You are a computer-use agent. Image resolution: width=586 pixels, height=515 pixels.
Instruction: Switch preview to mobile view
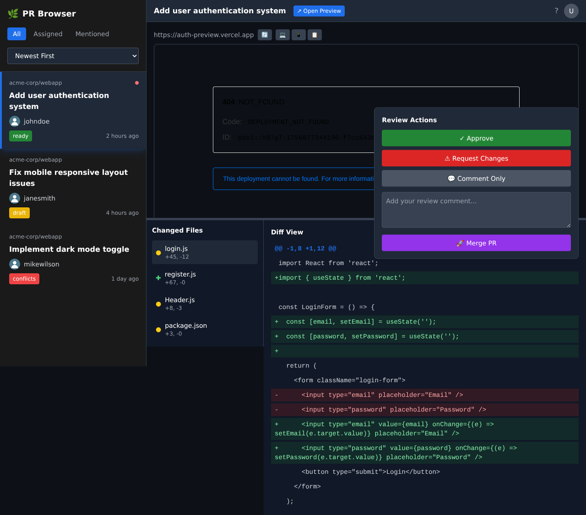pyautogui.click(x=298, y=34)
